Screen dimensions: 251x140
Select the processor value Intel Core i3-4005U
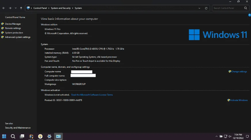click(x=98, y=49)
